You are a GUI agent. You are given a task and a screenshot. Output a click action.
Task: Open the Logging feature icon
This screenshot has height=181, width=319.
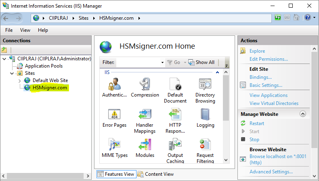click(x=205, y=114)
